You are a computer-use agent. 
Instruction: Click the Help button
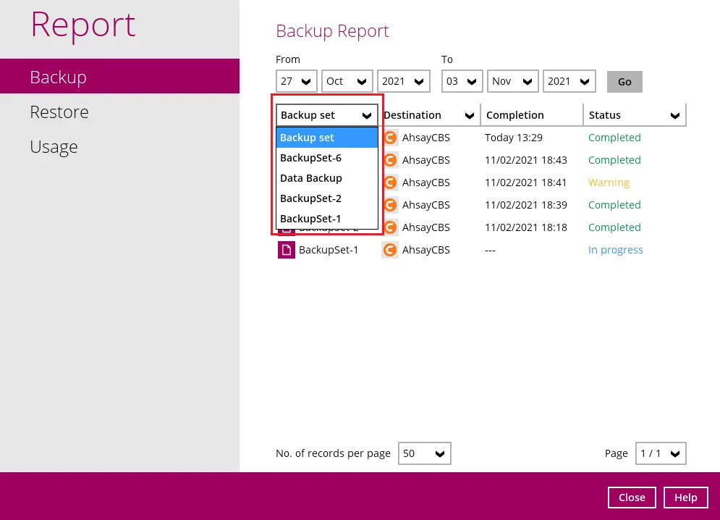pos(685,498)
